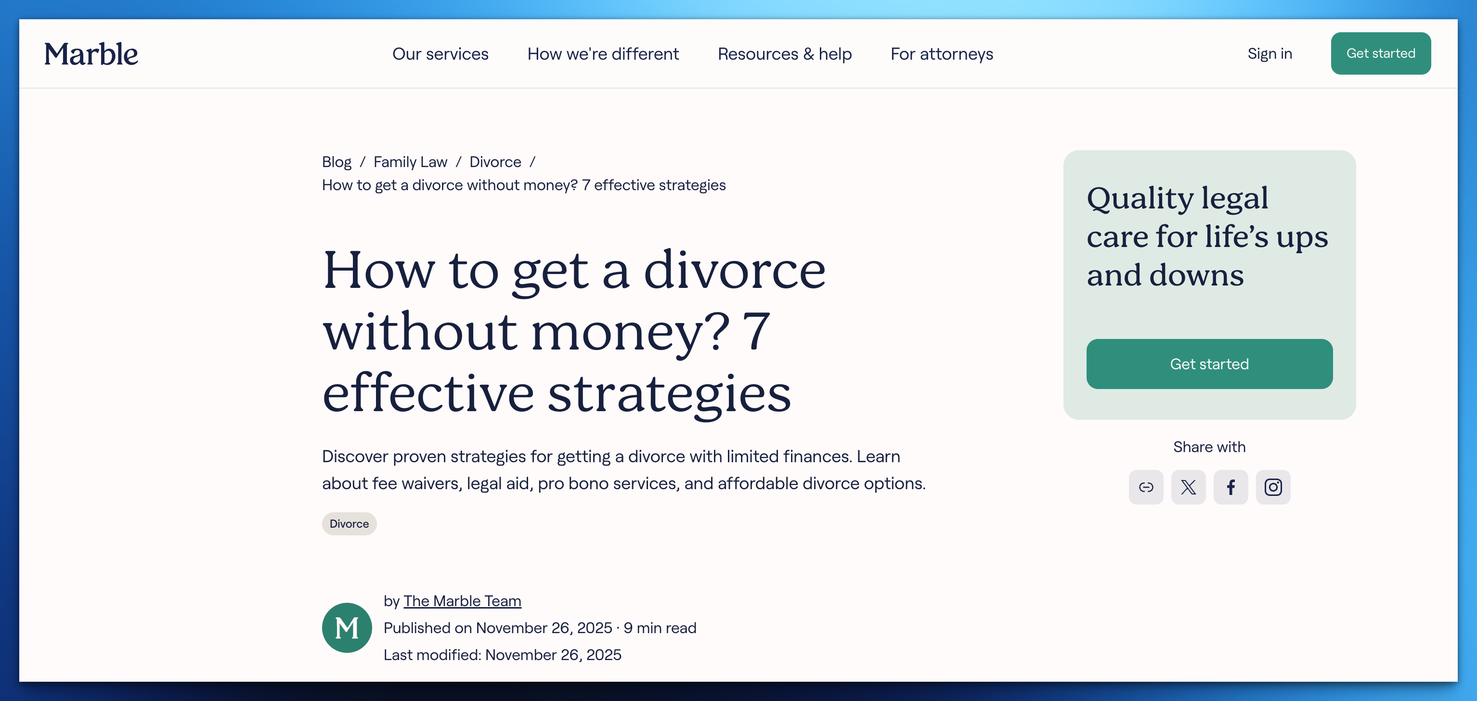
Task: Expand the Resources & help menu
Action: pyautogui.click(x=784, y=53)
